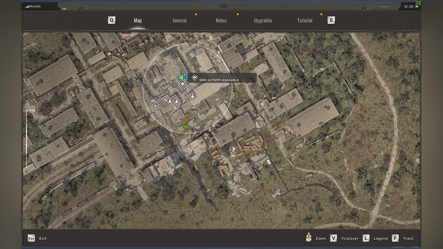
Task: Click the bag marker touching the wrench marker
Action: (170, 100)
